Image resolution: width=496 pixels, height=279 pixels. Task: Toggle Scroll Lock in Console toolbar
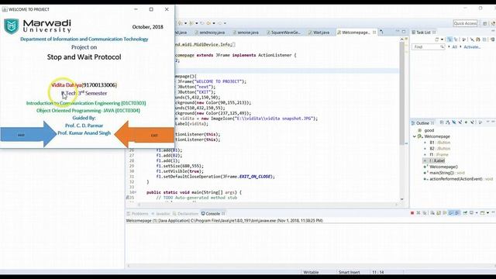coord(438,213)
